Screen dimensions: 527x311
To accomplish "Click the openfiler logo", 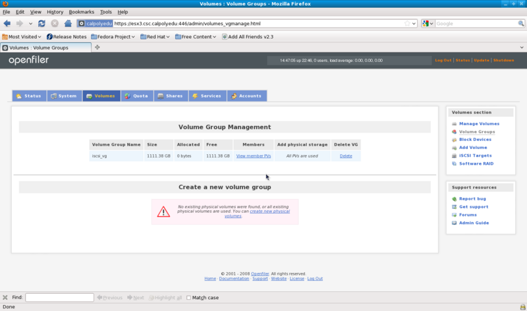I will point(28,60).
